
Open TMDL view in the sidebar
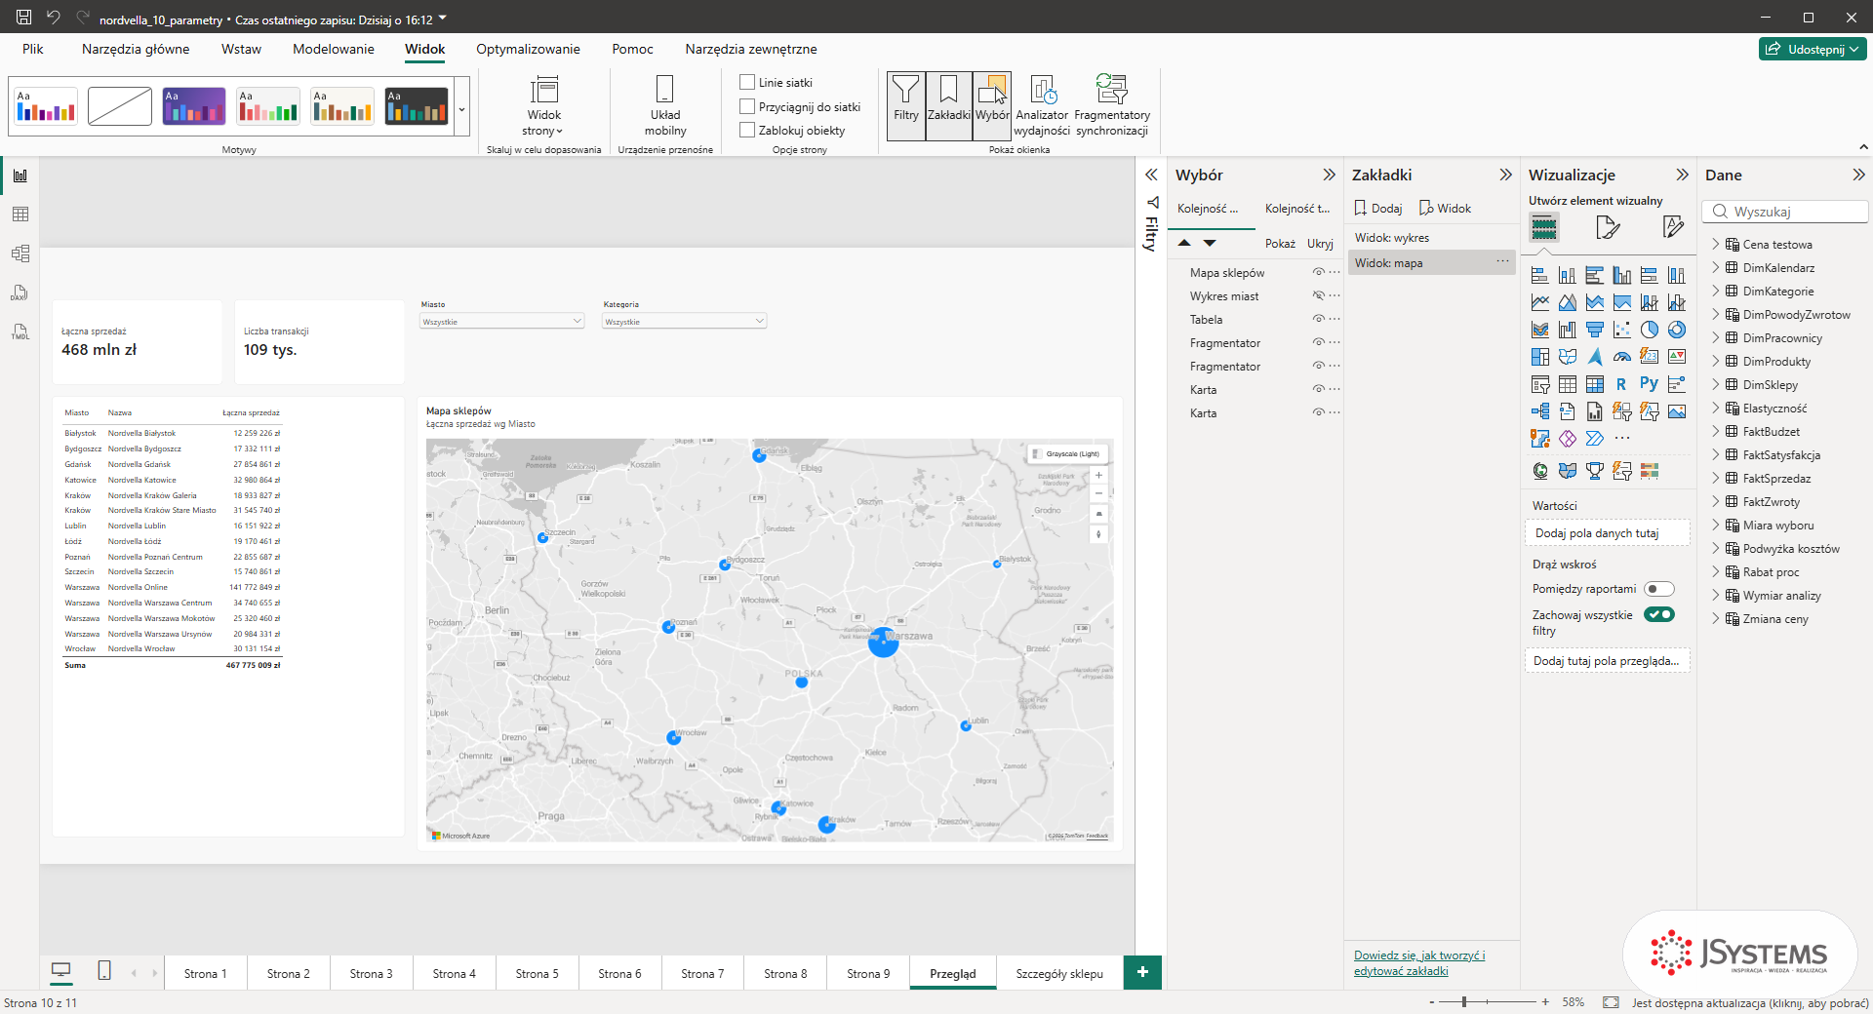[x=20, y=332]
